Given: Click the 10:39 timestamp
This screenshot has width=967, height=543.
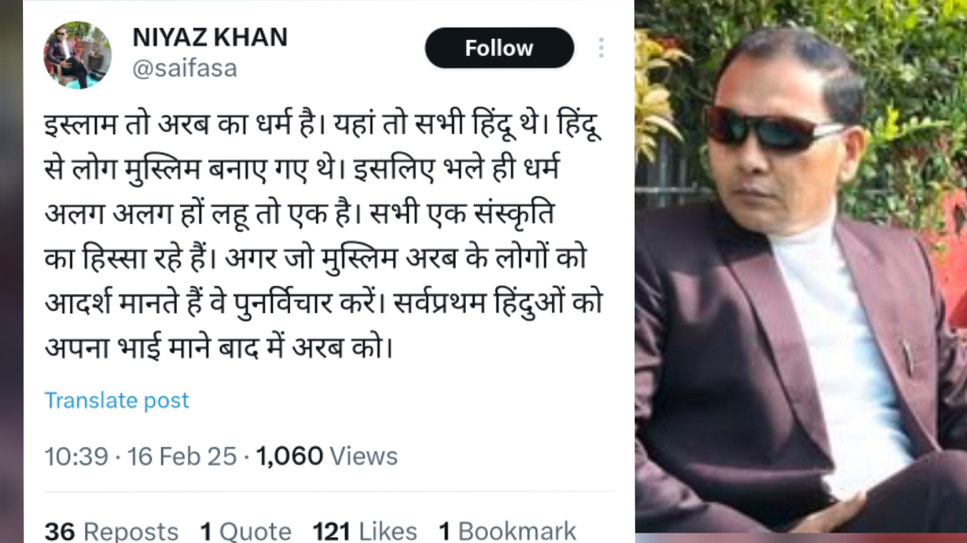Looking at the screenshot, I should (x=76, y=456).
